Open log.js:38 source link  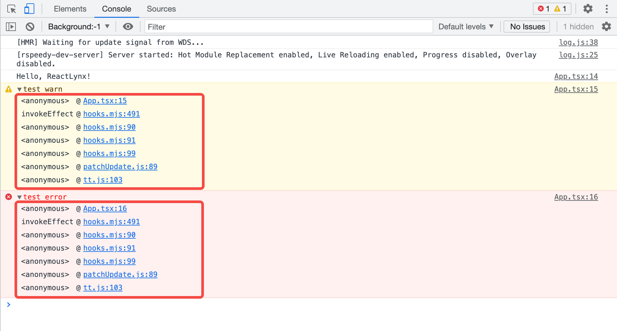pos(578,42)
